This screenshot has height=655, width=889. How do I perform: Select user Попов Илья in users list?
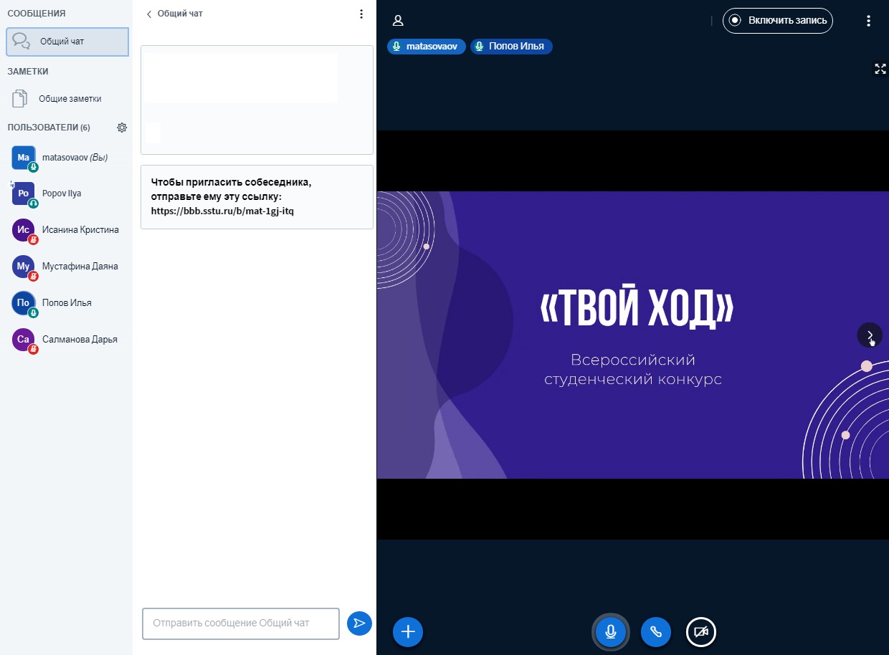[67, 303]
